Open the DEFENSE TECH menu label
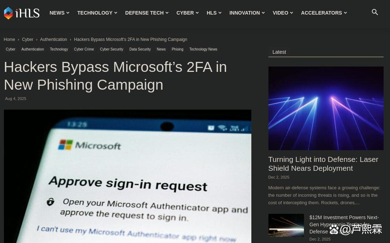 point(144,13)
